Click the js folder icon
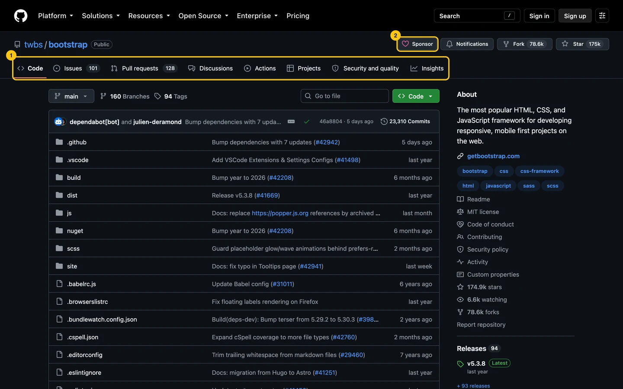The width and height of the screenshot is (623, 389). tap(59, 213)
